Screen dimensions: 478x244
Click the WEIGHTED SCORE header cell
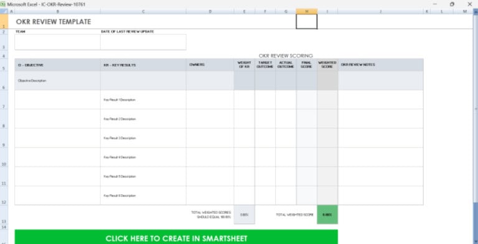pos(327,65)
